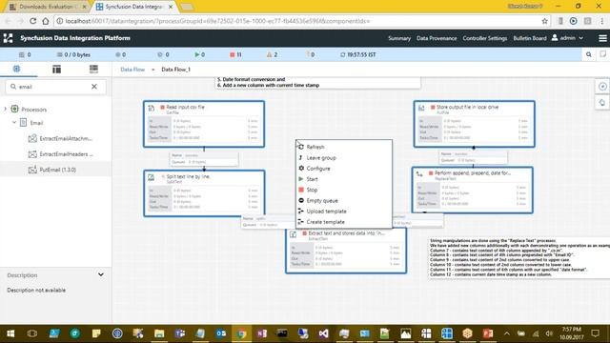The image size is (610, 343).
Task: Open the admin user dropdown
Action: coord(568,38)
